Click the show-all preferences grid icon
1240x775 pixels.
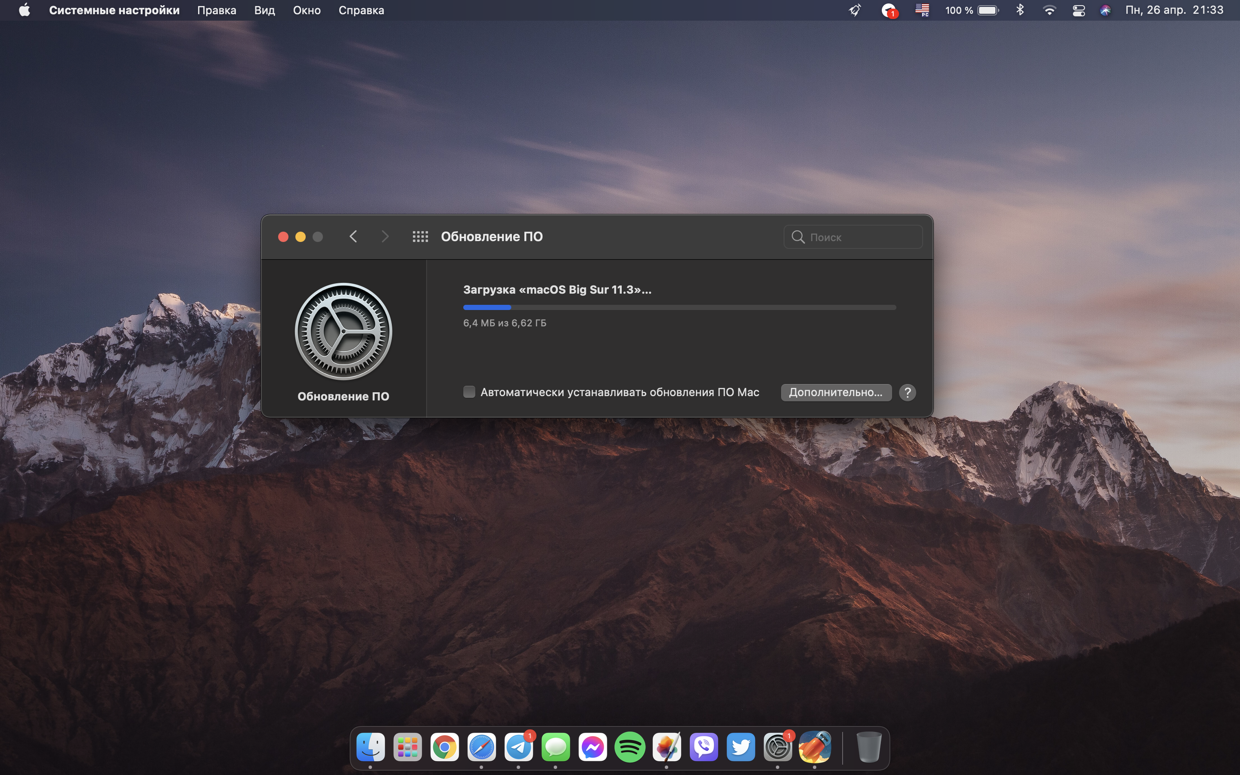[420, 236]
